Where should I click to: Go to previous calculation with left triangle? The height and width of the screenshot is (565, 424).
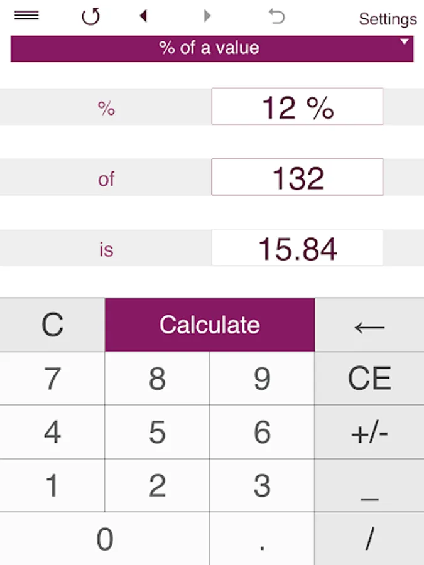click(x=143, y=16)
